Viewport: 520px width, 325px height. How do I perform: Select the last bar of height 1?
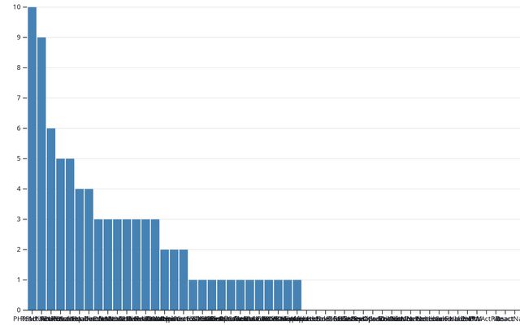click(297, 294)
